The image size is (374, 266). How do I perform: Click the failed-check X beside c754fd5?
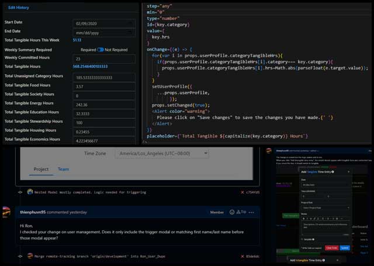point(243,192)
